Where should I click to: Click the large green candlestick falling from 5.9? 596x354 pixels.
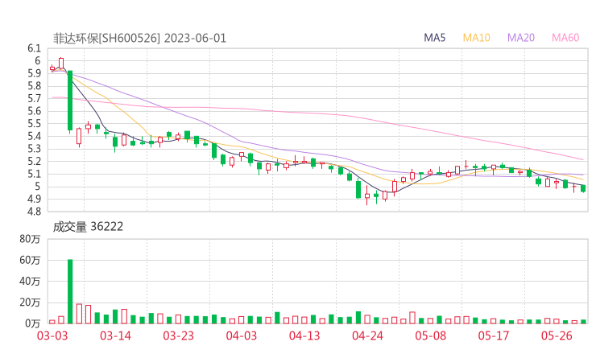(x=70, y=101)
